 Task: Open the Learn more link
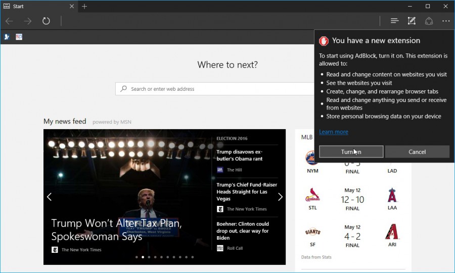tap(334, 132)
